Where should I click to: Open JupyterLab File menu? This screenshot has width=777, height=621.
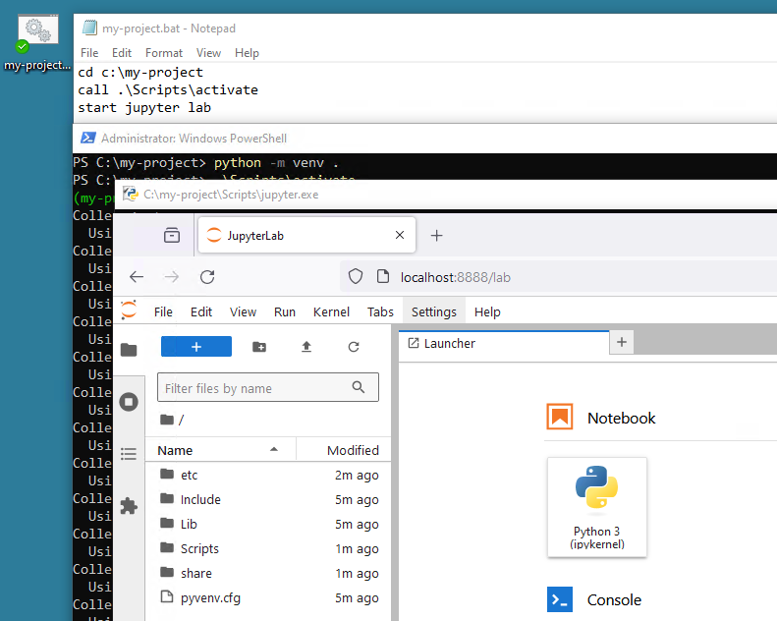[163, 311]
